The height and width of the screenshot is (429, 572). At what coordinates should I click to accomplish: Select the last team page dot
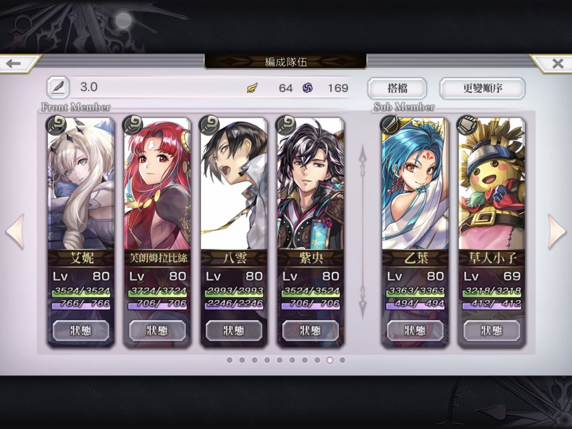click(342, 360)
